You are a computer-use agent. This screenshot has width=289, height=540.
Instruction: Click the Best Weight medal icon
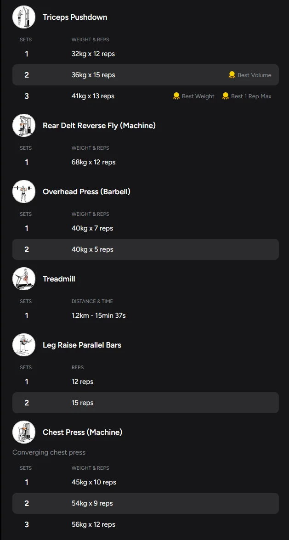pos(176,96)
